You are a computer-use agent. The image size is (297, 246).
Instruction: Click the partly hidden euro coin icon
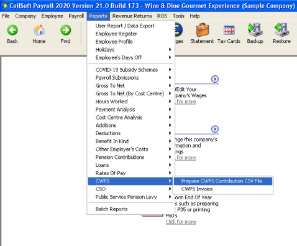178,30
